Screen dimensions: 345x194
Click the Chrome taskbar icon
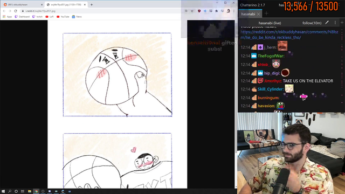(x=36, y=191)
